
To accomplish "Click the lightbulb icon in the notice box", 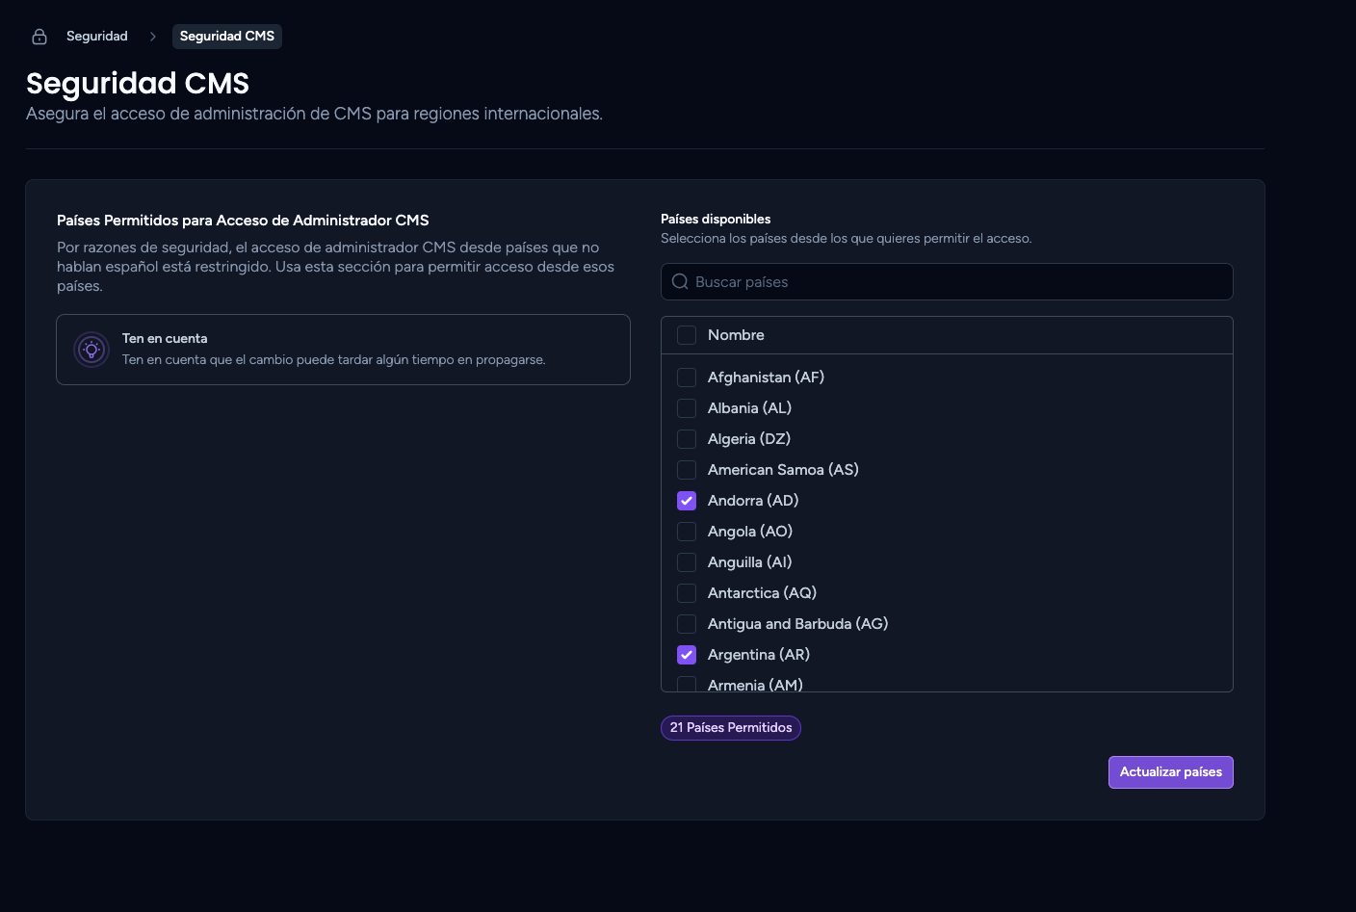I will [91, 350].
